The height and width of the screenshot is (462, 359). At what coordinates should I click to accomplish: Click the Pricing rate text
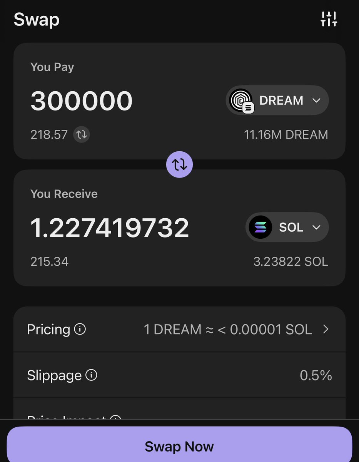coord(228,330)
